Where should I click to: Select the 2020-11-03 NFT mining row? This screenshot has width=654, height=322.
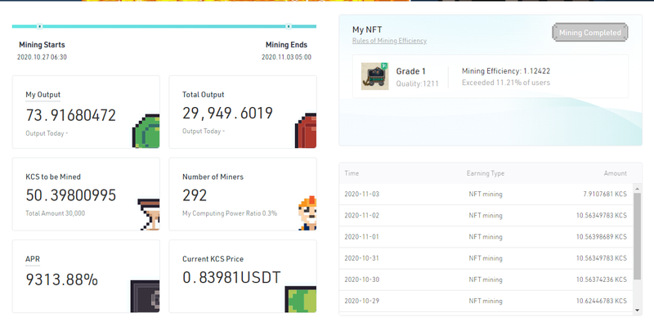(x=486, y=194)
